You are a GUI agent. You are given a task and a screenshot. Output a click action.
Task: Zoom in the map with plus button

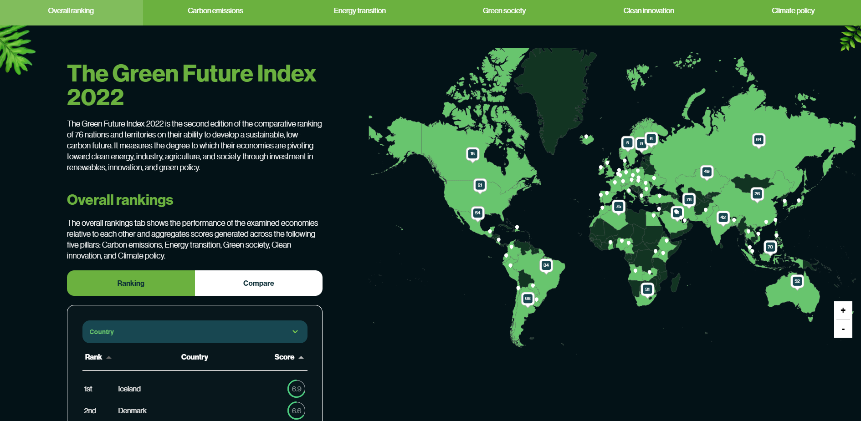pyautogui.click(x=843, y=310)
